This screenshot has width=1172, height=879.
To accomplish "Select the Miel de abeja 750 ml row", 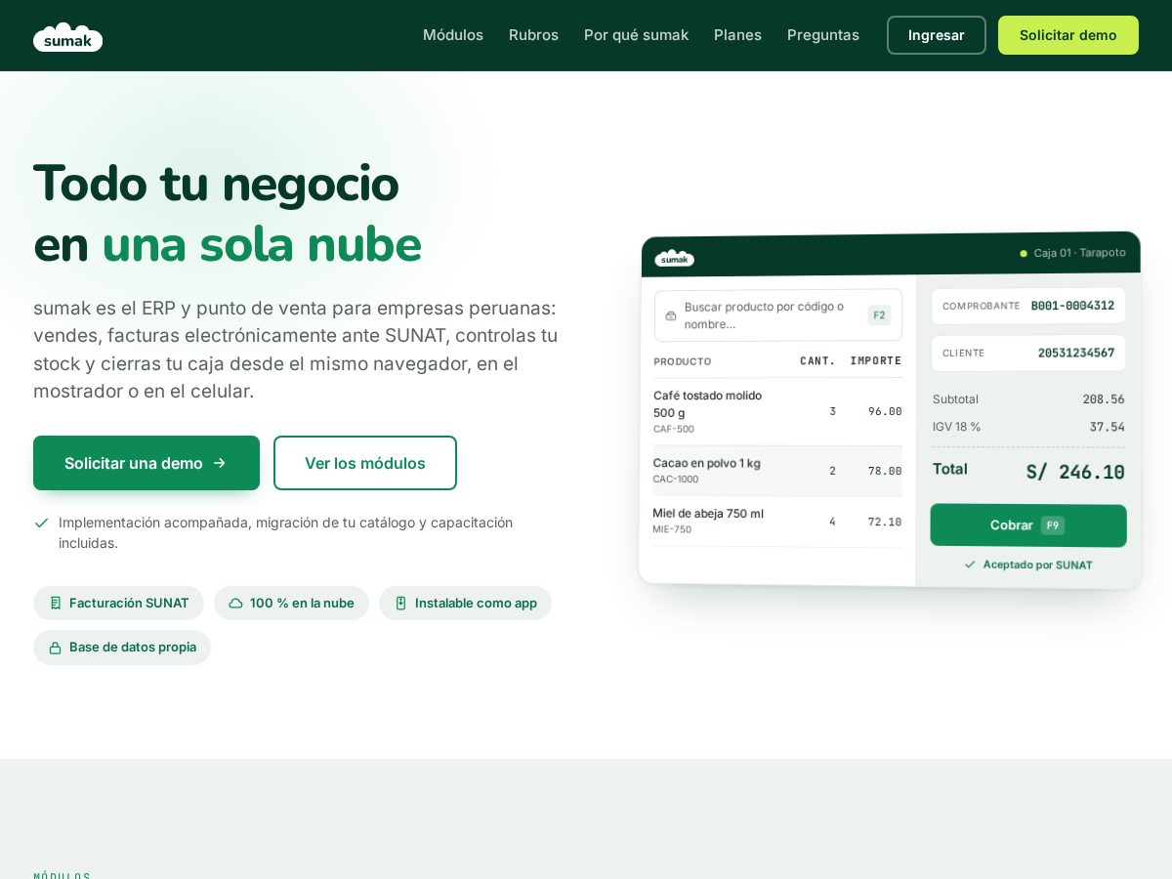I will 777,522.
